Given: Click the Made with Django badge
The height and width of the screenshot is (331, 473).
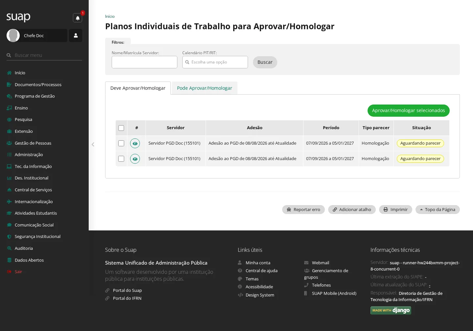Looking at the screenshot, I should pos(391,310).
